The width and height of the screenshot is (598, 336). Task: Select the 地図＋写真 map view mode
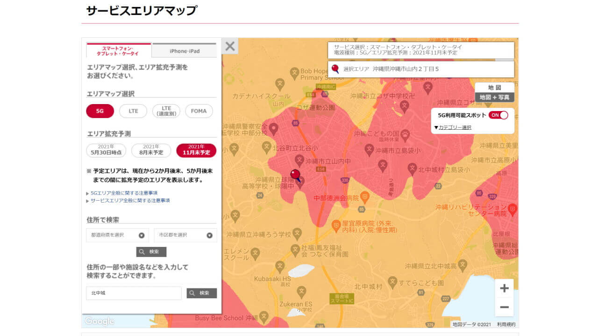(494, 96)
